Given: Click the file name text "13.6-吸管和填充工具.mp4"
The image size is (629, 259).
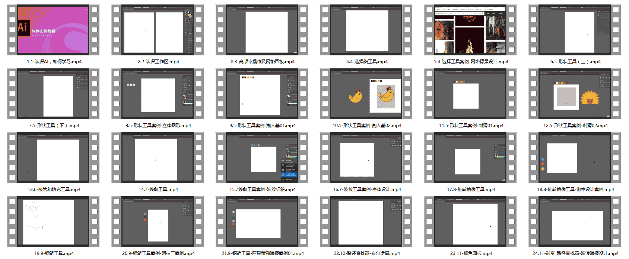Looking at the screenshot, I should (x=54, y=190).
